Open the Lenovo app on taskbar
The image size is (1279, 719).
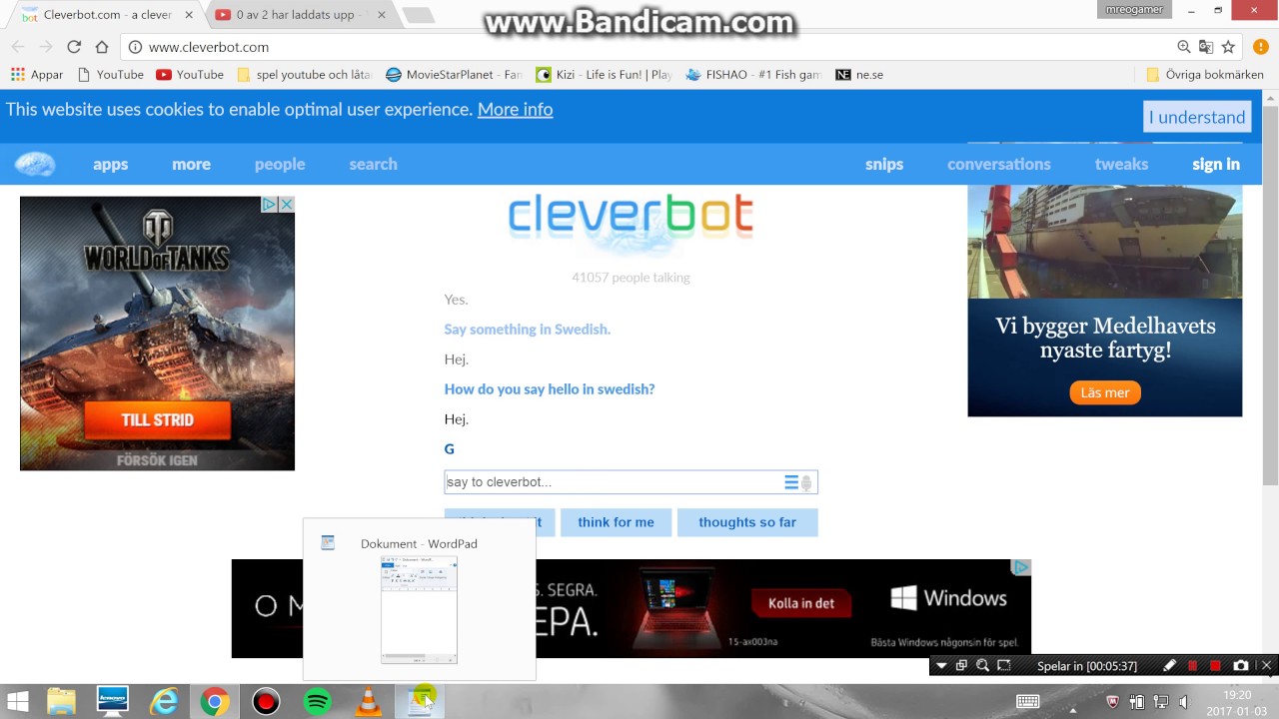[x=113, y=702]
